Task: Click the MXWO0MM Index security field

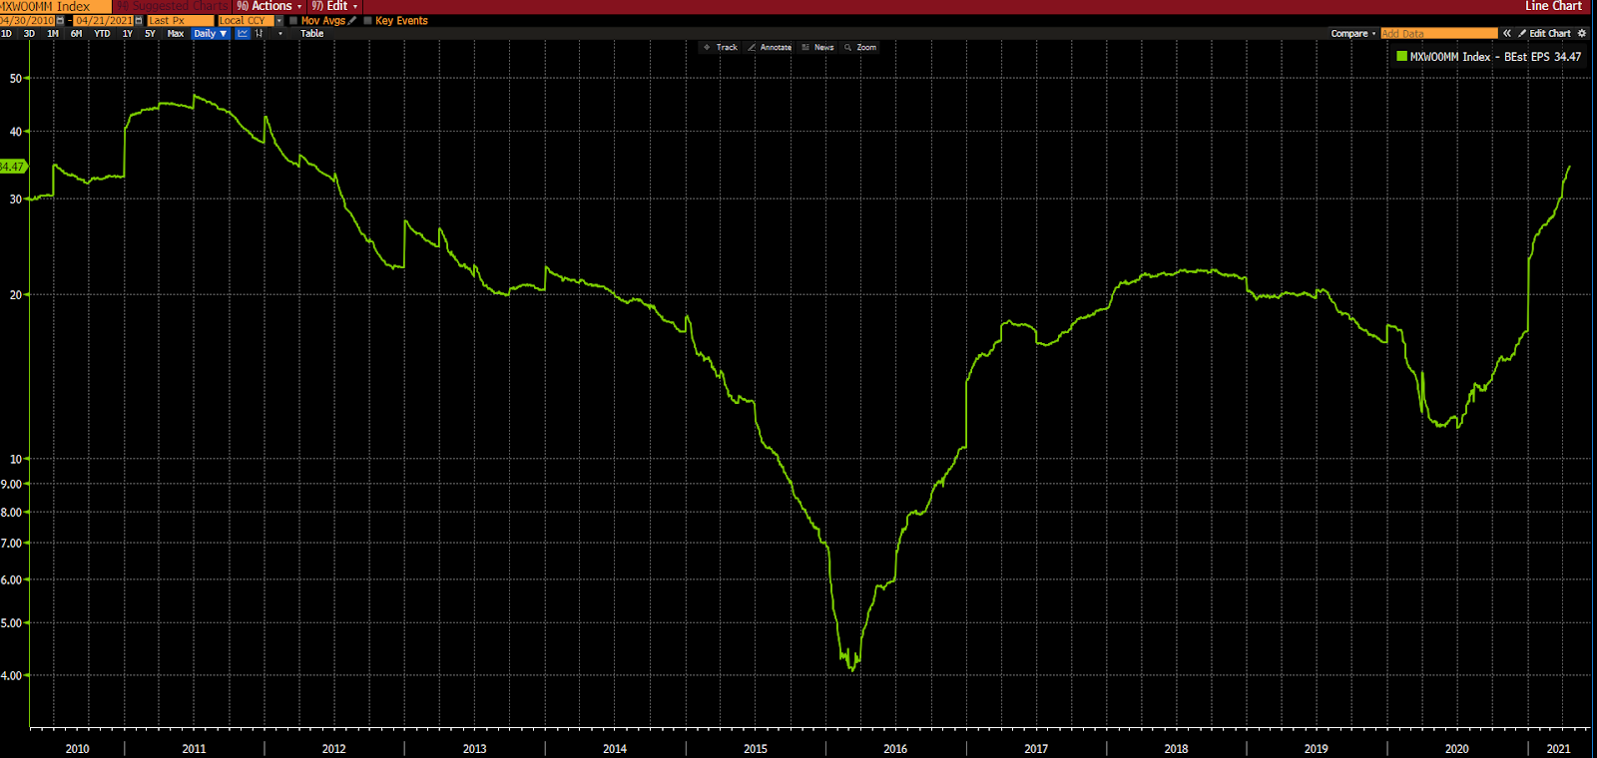Action: click(x=56, y=6)
